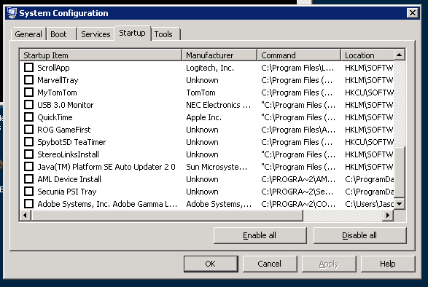428x287 pixels.
Task: Switch to the Services tab
Action: 96,34
